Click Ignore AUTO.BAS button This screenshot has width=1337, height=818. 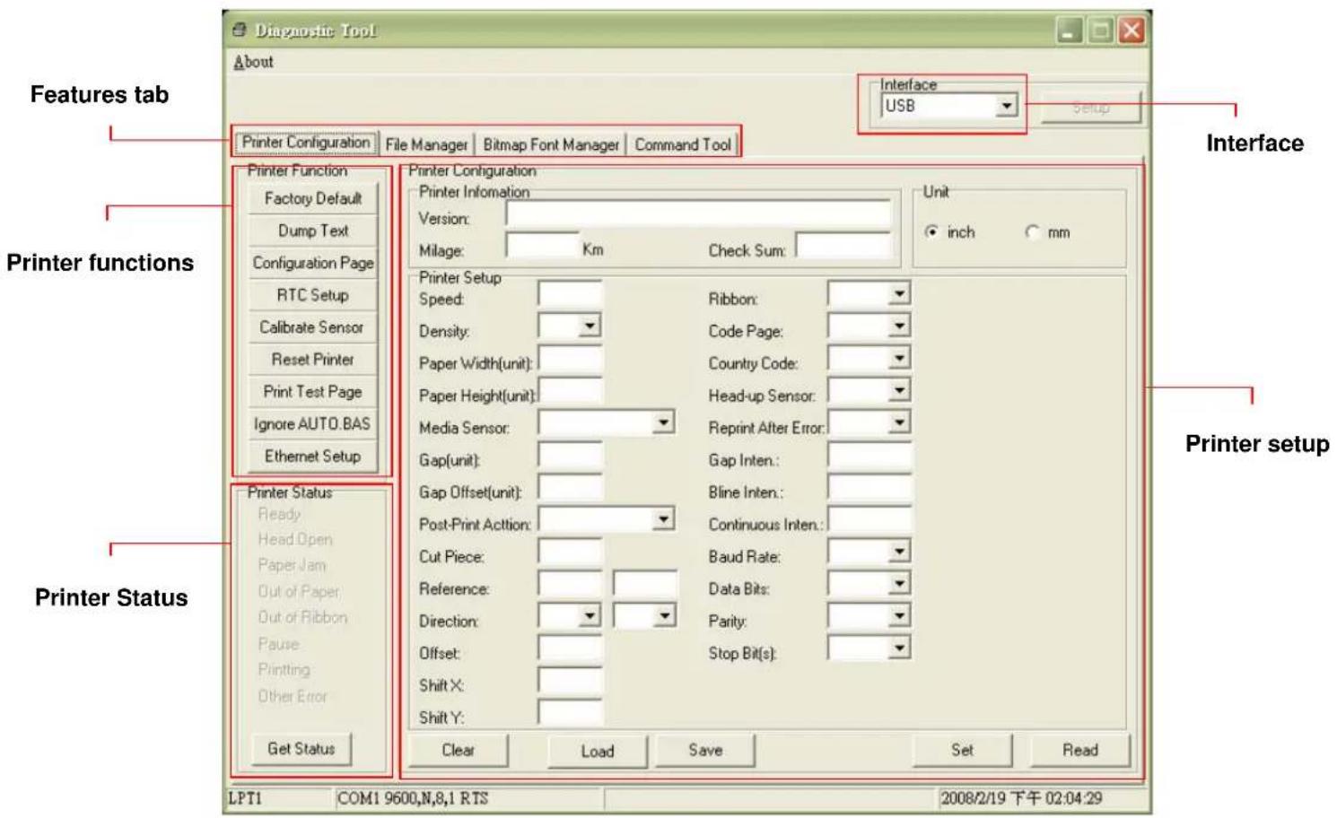click(312, 424)
